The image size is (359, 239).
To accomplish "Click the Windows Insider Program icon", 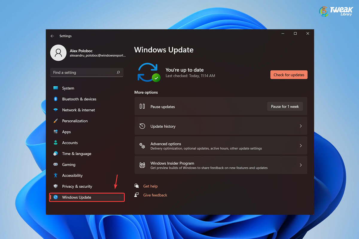I will (142, 165).
